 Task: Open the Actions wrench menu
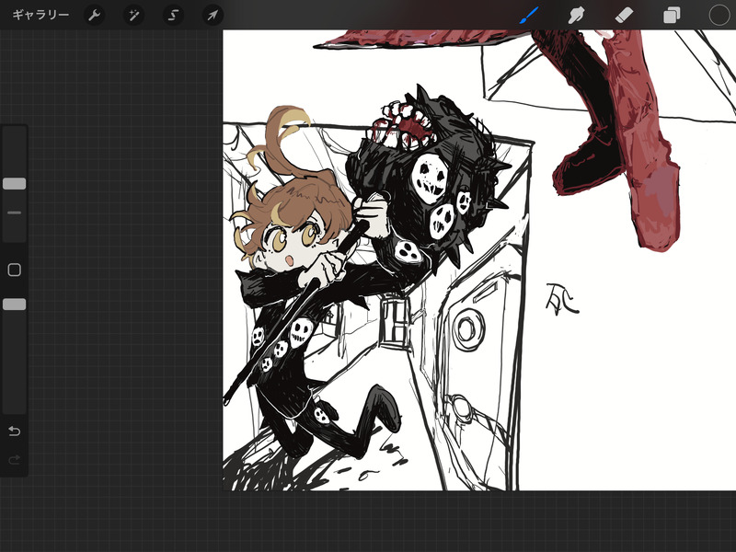click(95, 16)
